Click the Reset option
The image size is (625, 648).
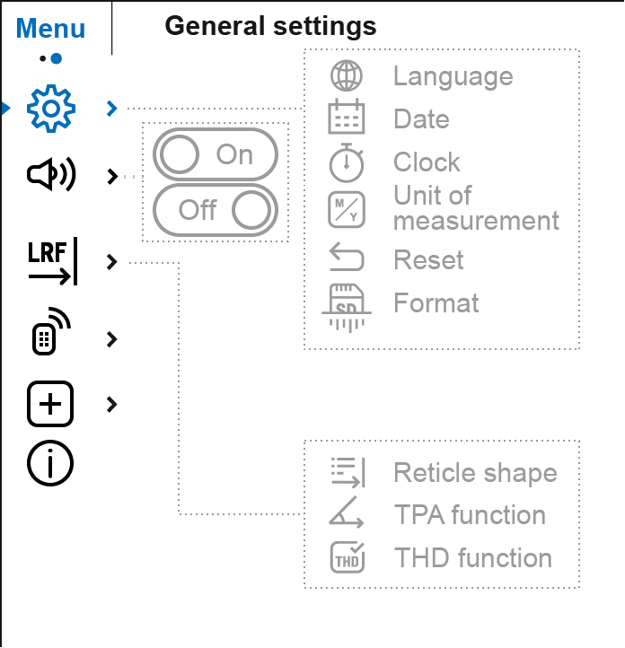point(428,260)
